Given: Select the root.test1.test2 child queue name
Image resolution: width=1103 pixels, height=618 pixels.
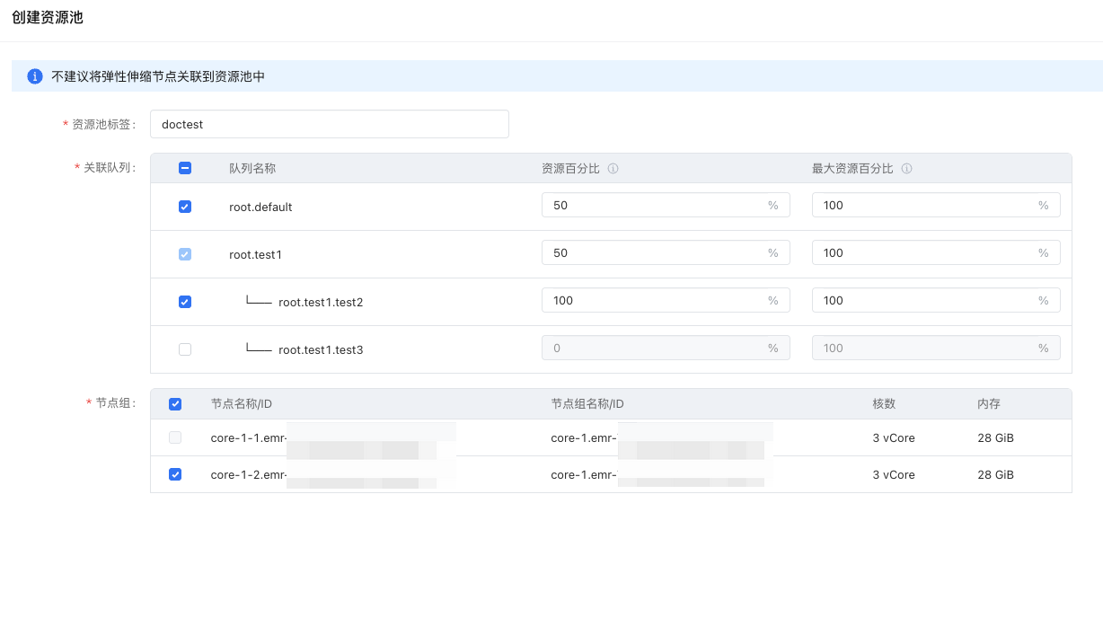Looking at the screenshot, I should [321, 302].
